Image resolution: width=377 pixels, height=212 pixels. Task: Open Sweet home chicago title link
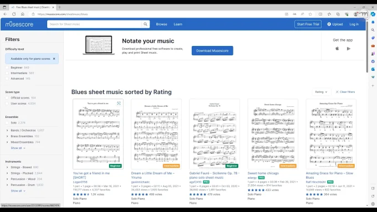pyautogui.click(x=263, y=173)
